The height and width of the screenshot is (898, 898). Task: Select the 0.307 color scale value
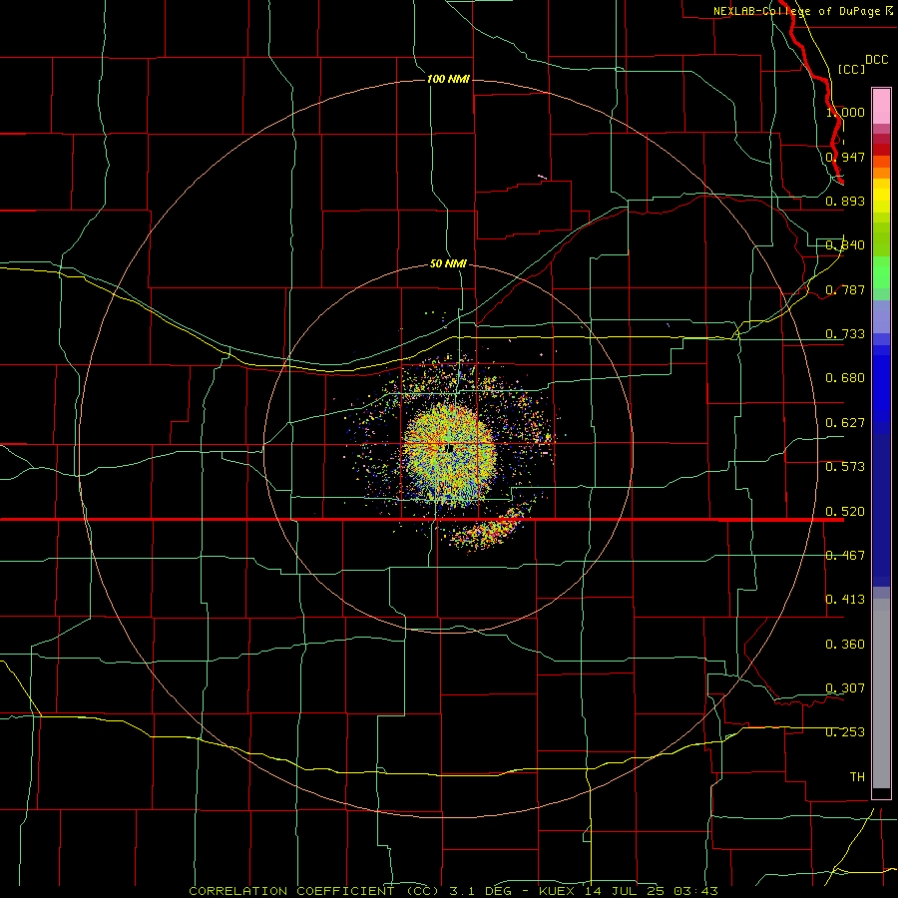[845, 688]
